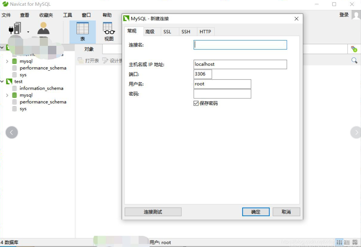Click the 确定 button
This screenshot has height=247, width=361.
(x=256, y=212)
